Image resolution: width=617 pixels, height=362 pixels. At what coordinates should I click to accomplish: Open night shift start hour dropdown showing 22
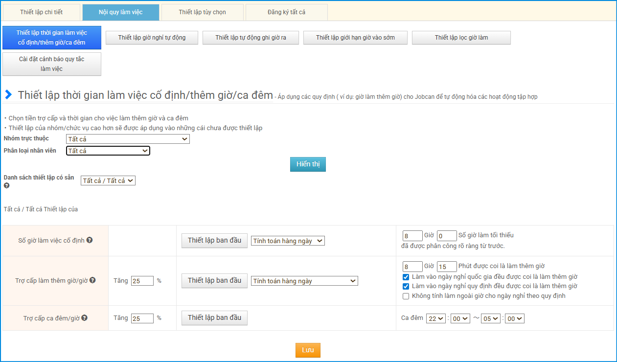435,318
